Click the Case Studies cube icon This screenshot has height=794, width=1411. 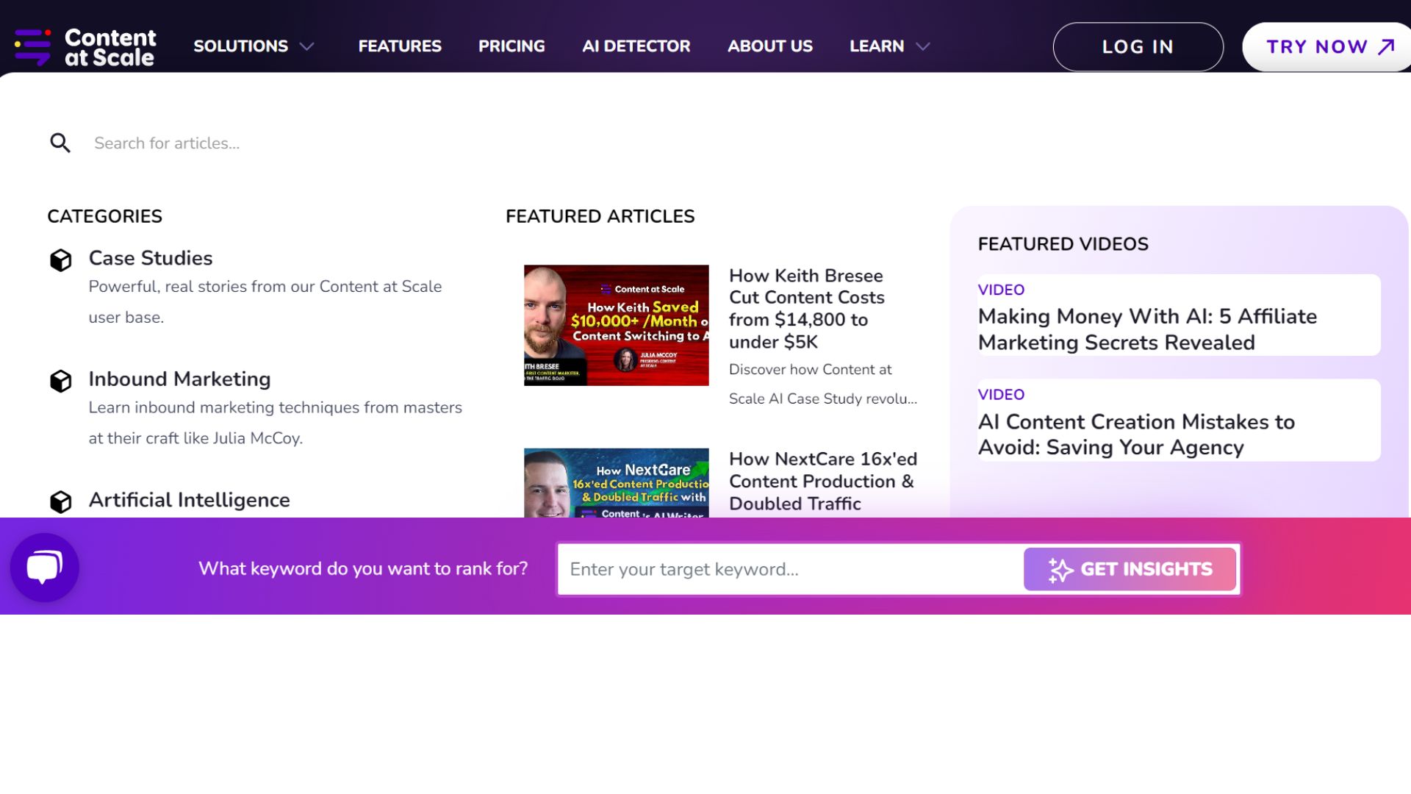click(61, 260)
